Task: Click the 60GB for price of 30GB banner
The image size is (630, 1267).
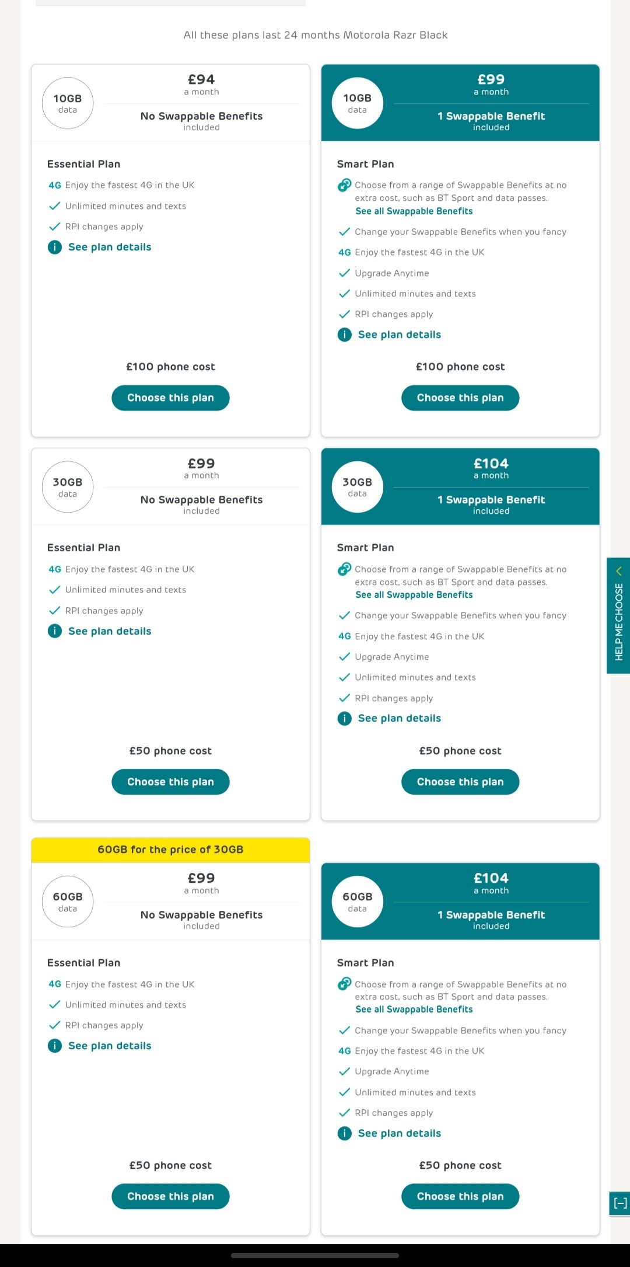Action: tap(170, 850)
